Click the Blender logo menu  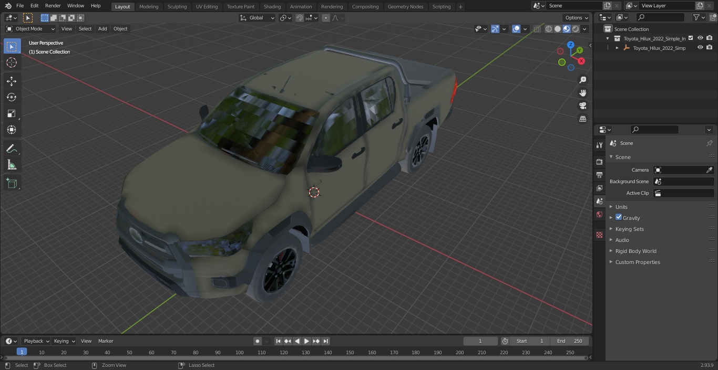click(x=7, y=6)
